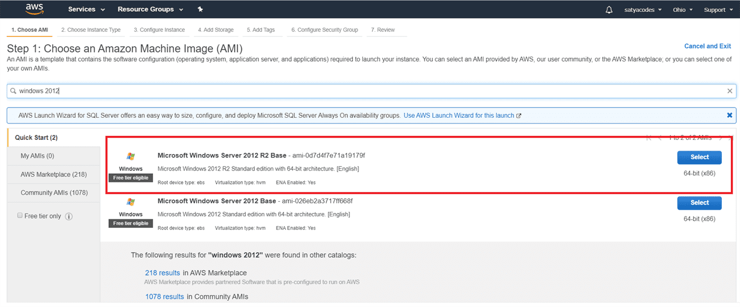Image resolution: width=740 pixels, height=307 pixels.
Task: Click the Free tier only info icon
Action: click(x=69, y=216)
